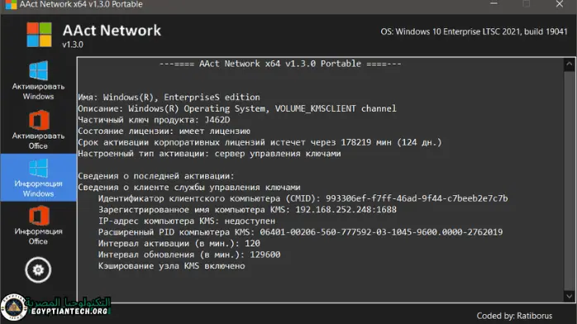Open settings via the gear icon
Screen dimensions: 577x324
pos(38,270)
